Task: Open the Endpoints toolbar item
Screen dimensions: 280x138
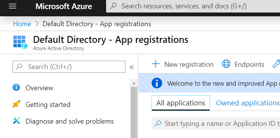Action: [x=243, y=64]
